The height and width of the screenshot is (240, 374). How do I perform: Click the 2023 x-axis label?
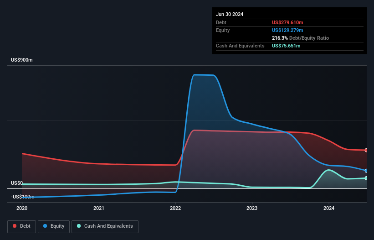252,208
